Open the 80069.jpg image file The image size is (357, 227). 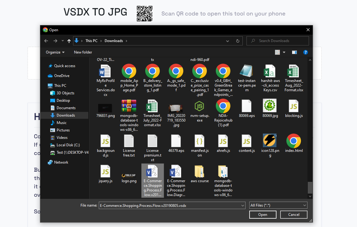click(270, 105)
